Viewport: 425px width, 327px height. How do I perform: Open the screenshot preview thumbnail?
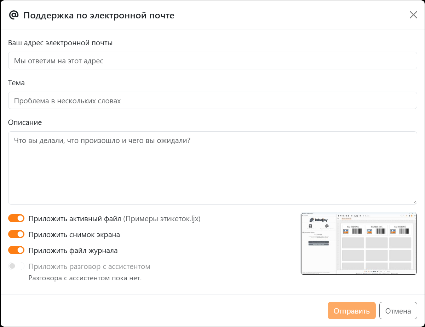[359, 243]
